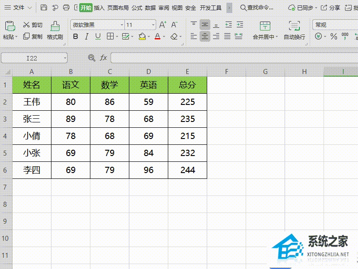Click the Copy (复制) button

(33, 36)
